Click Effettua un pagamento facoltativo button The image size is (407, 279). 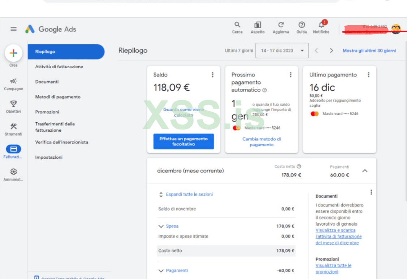click(183, 141)
